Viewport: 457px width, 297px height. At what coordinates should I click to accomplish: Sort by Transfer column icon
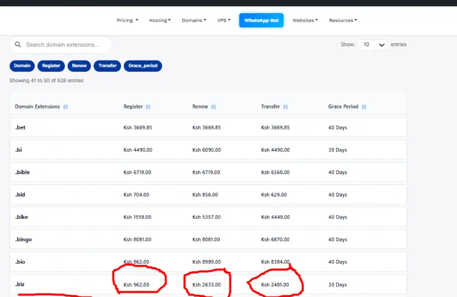[x=285, y=107]
